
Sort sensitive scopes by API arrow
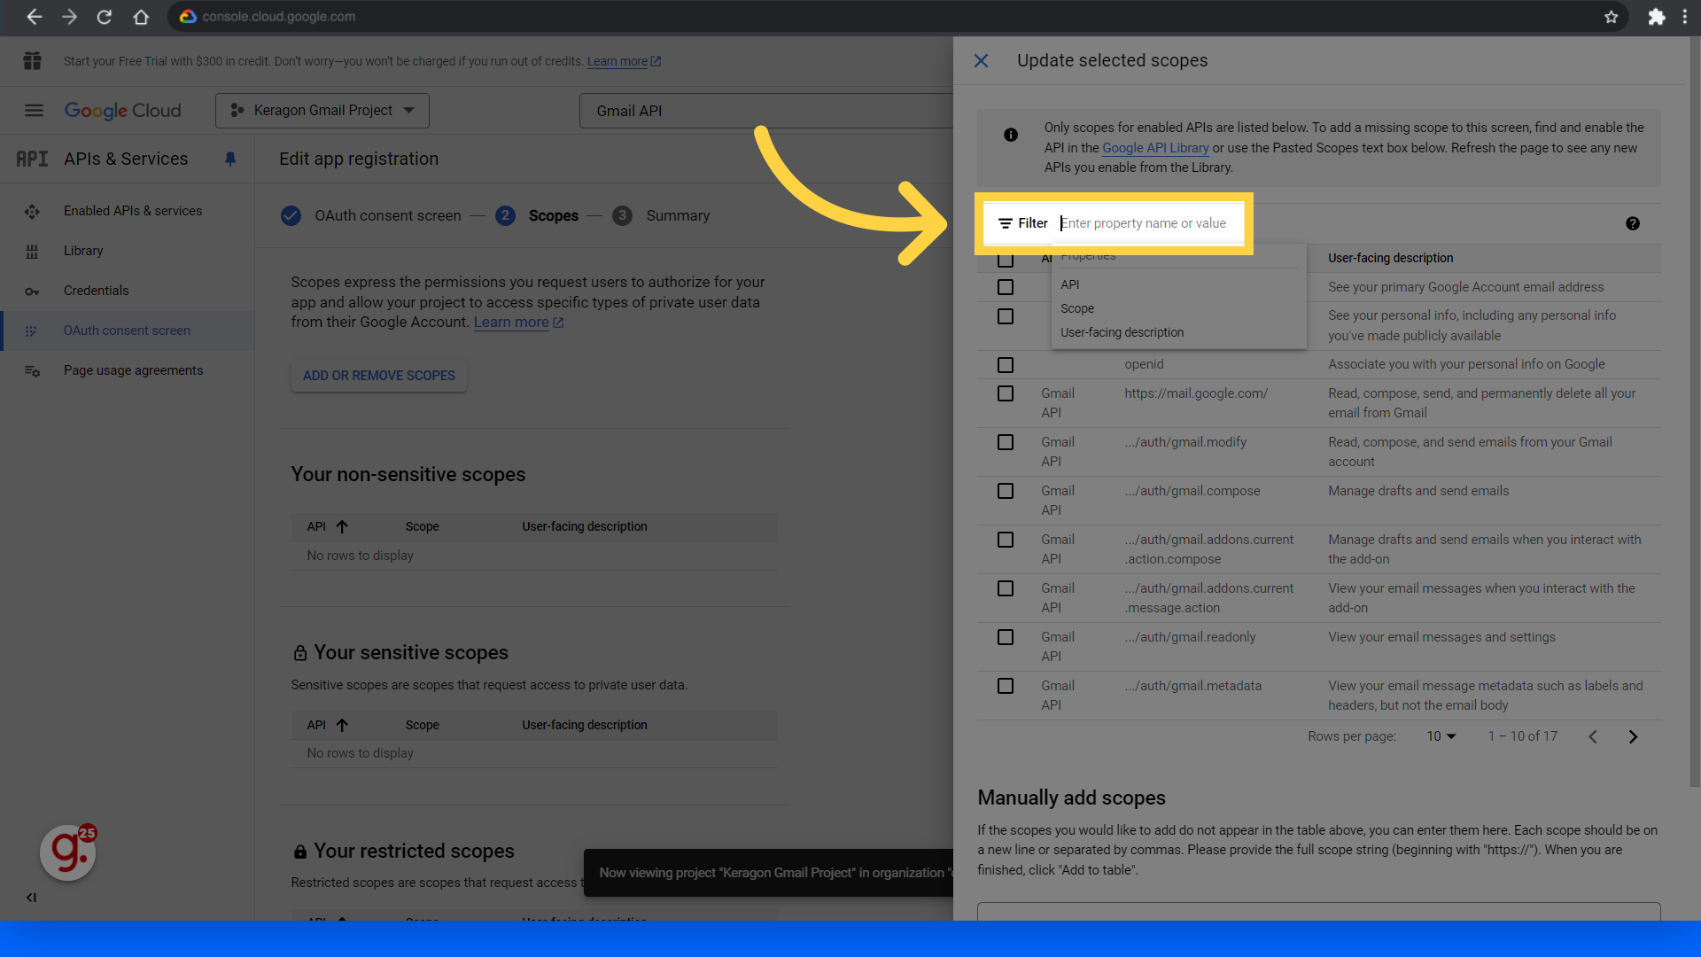pos(342,725)
